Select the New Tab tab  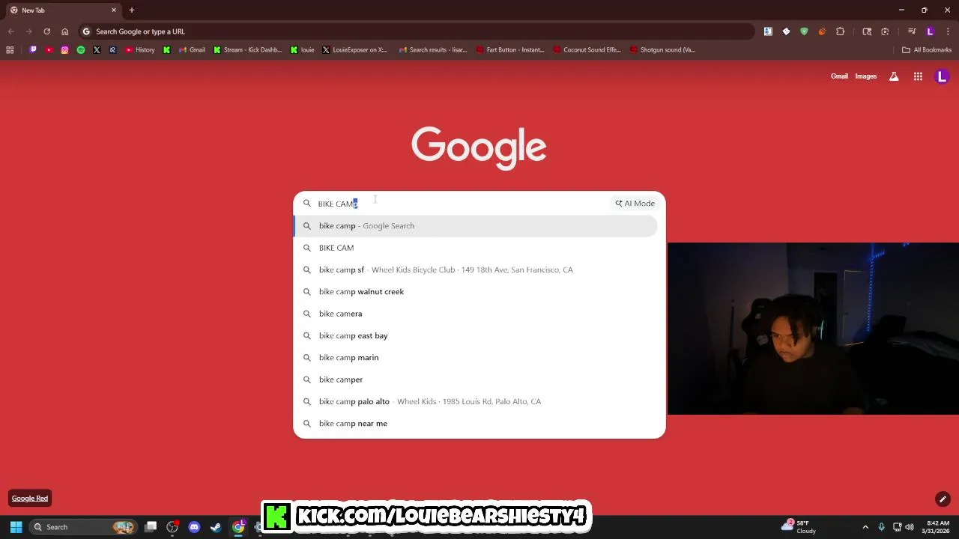[x=61, y=10]
